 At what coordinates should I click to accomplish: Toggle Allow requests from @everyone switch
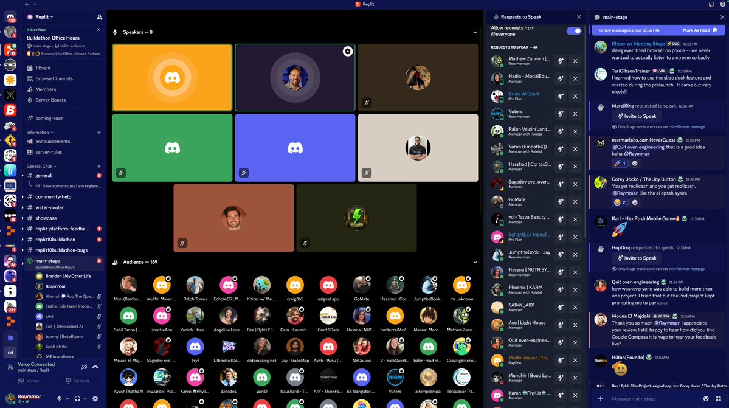coord(574,30)
